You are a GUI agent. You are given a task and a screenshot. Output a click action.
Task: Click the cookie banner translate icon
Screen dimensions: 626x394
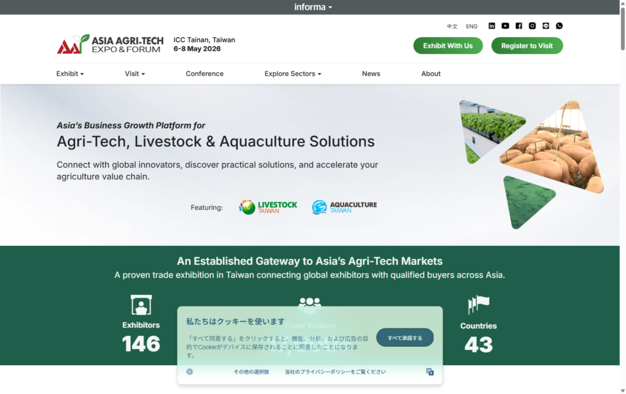click(430, 372)
